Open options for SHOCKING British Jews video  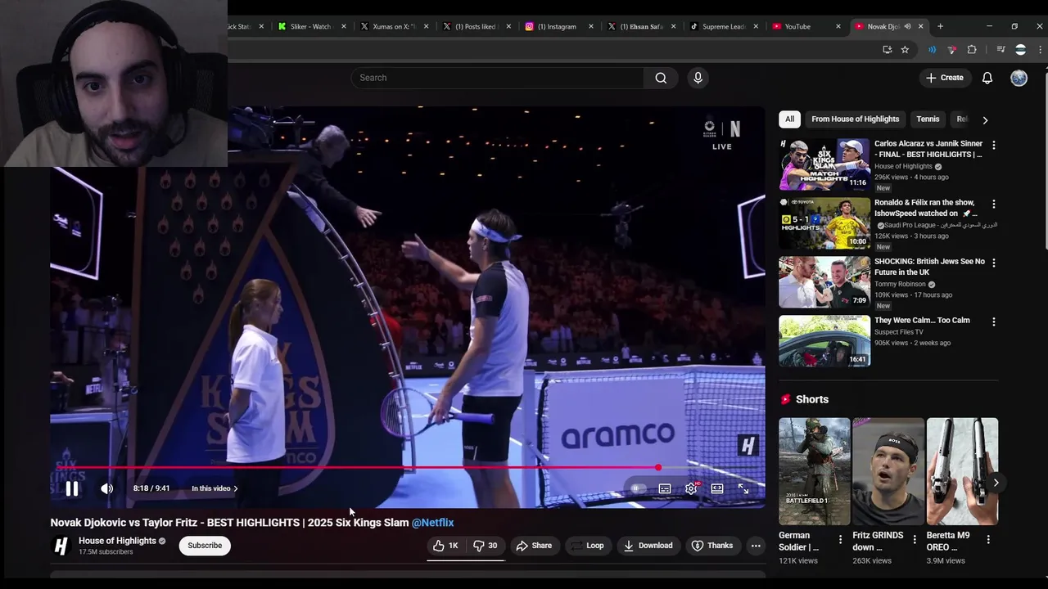[994, 263]
